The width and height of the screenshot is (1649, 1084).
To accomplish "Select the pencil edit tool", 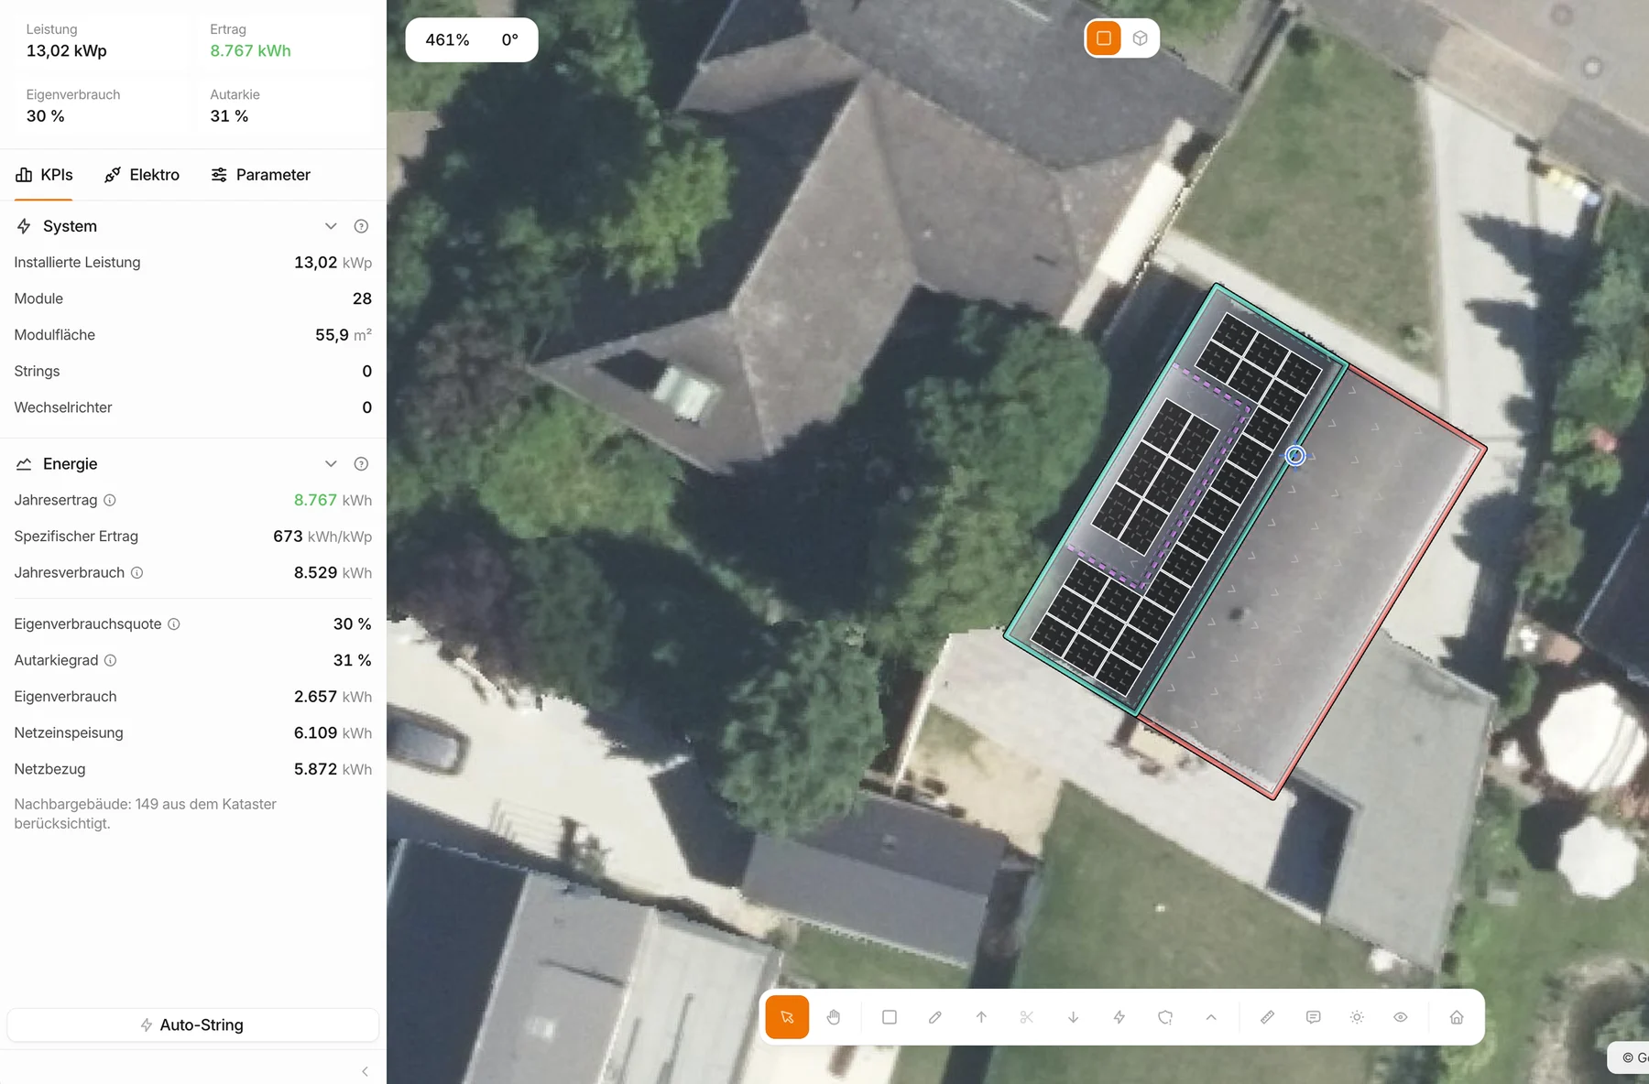I will 935,1017.
